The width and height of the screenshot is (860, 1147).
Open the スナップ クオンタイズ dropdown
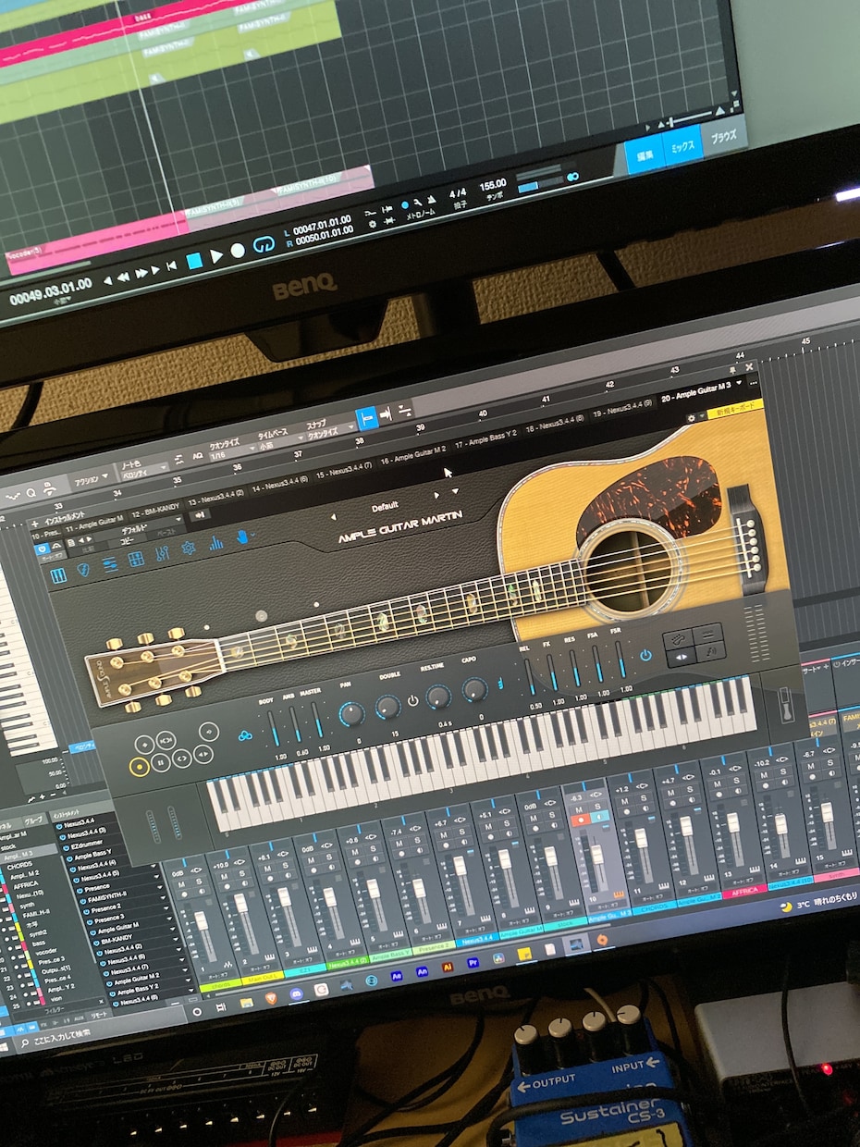(327, 431)
